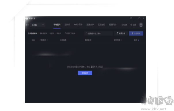Focus the plugin name search field
The width and height of the screenshot is (174, 111).
[x=99, y=33]
